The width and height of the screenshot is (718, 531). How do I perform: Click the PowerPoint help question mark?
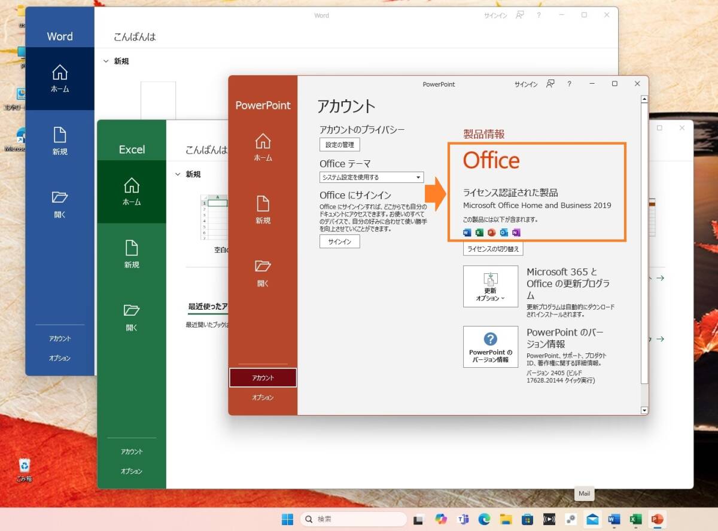pos(569,84)
